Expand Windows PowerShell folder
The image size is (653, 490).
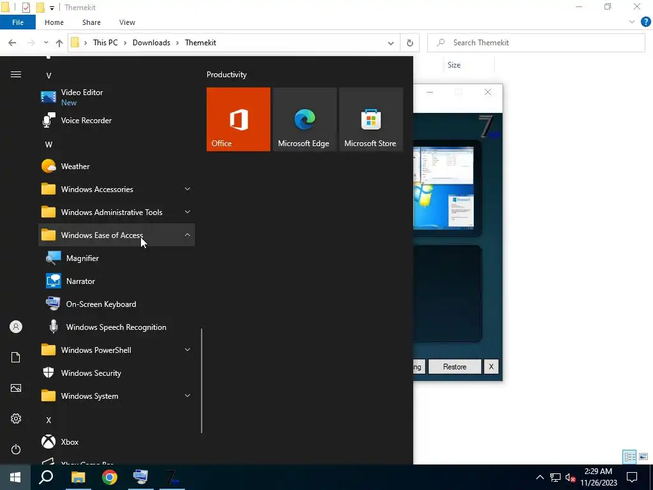click(117, 350)
